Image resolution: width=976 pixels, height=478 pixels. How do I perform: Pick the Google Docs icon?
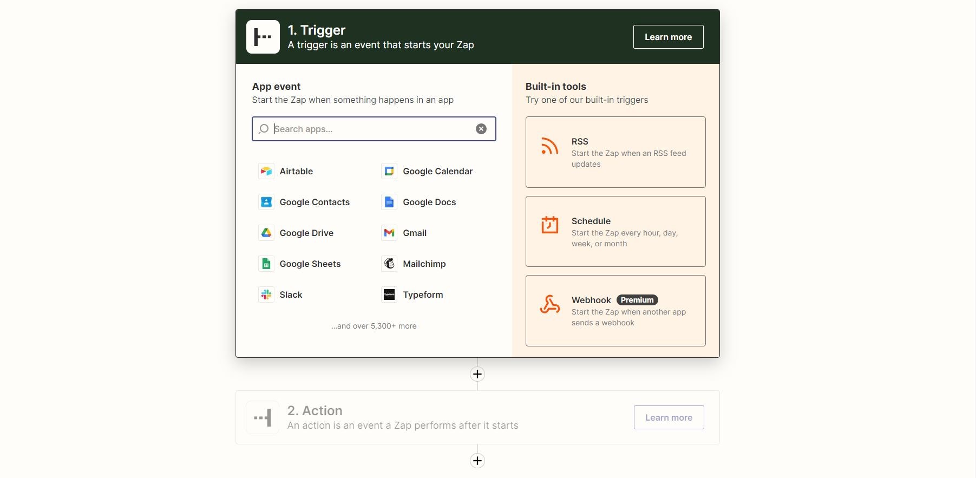[389, 202]
